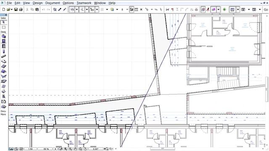Open the dropdown next to the Open icon

point(11,10)
